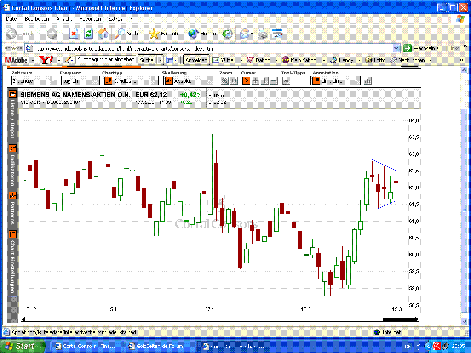Select the arrow cursor mode icon
The image size is (471, 353).
pyautogui.click(x=246, y=81)
